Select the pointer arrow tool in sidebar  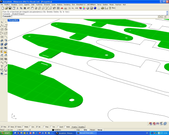tap(2, 22)
